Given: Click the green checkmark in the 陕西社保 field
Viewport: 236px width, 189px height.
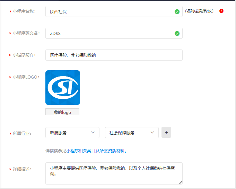Looking at the screenshot, I should point(177,11).
